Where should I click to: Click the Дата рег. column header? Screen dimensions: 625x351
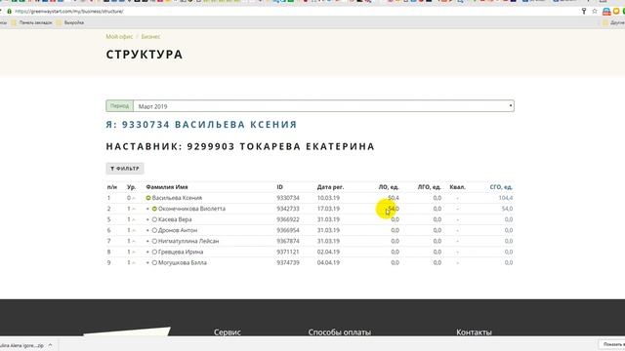pos(330,186)
